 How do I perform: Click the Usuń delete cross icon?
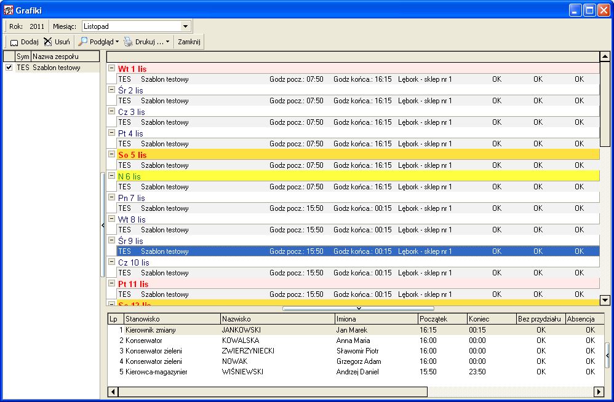(x=48, y=42)
